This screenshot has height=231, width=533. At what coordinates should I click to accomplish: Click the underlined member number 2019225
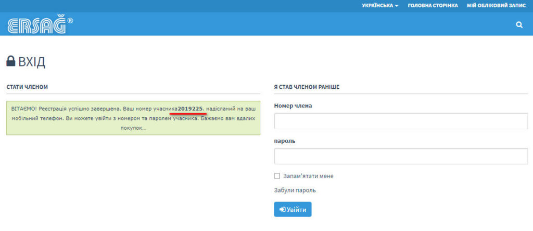[190, 108]
